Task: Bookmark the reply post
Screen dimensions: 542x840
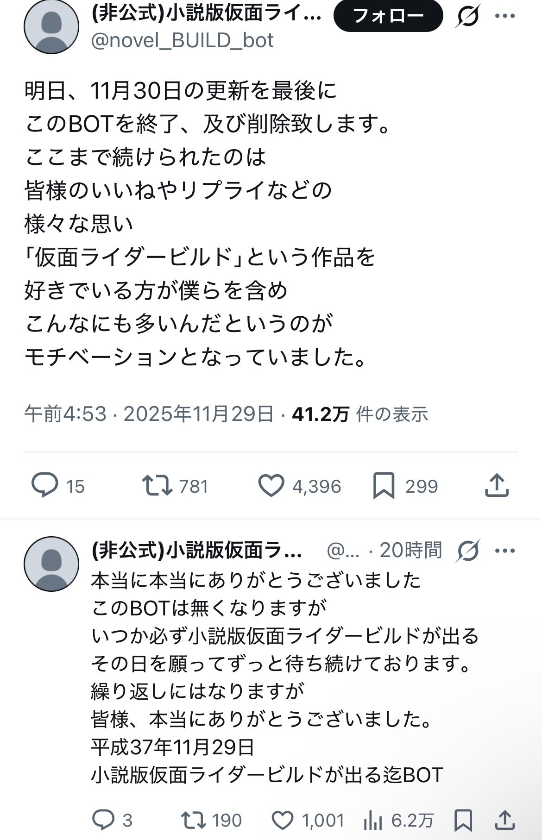Action: [x=463, y=820]
